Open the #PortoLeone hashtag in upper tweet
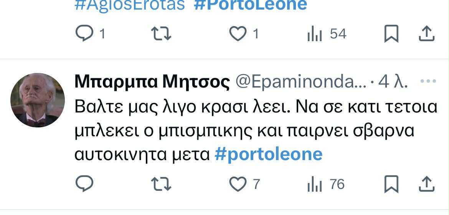Screen dimensions: 449x215 pyautogui.click(x=250, y=5)
